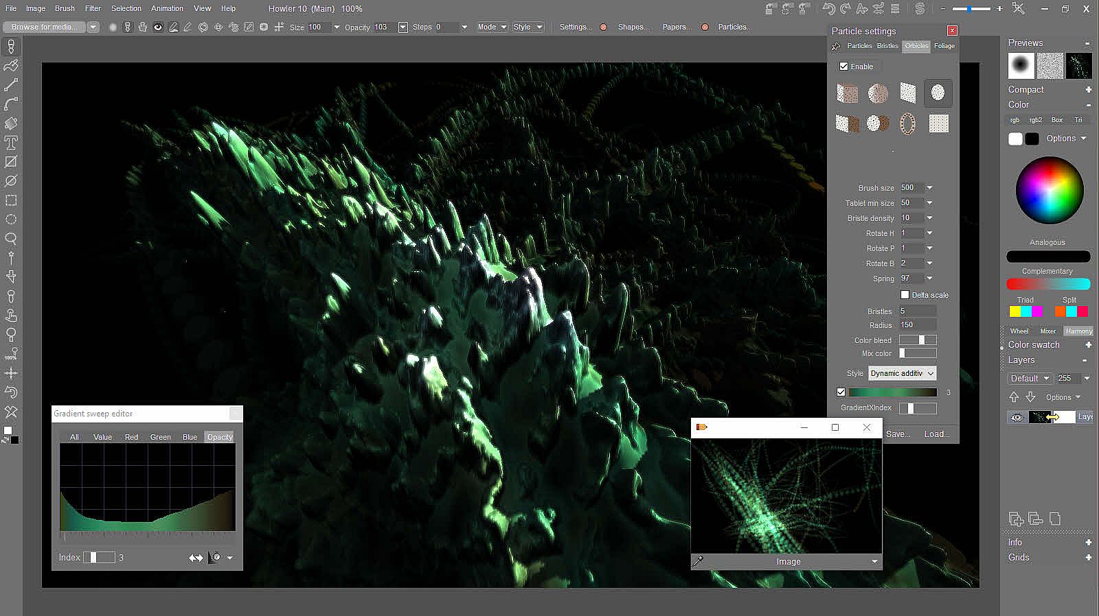This screenshot has width=1099, height=616.
Task: Select the rectangular selection tool
Action: (x=11, y=200)
